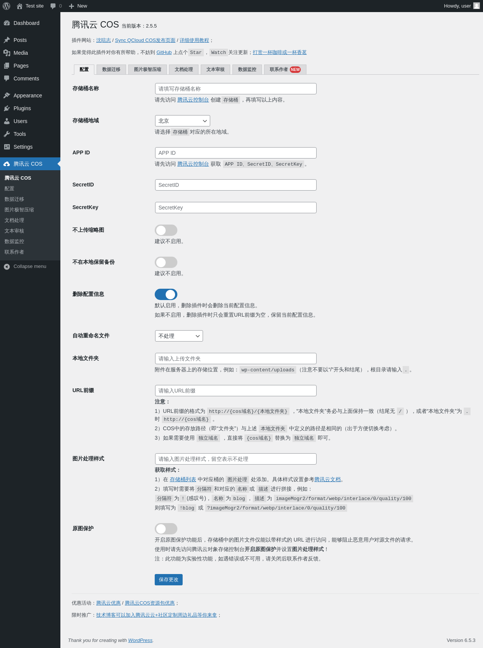This screenshot has width=483, height=648.
Task: Enable the 原图保护 switch
Action: [x=166, y=529]
